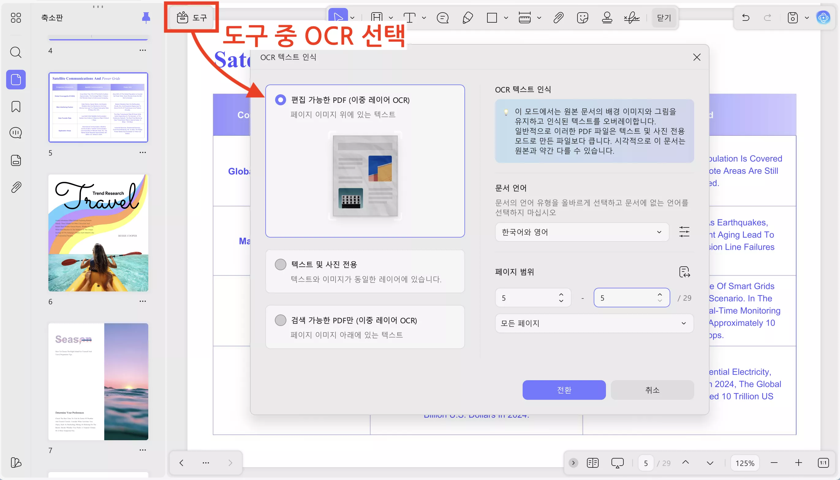The image size is (840, 480).
Task: Select the Signature tool
Action: coord(631,18)
